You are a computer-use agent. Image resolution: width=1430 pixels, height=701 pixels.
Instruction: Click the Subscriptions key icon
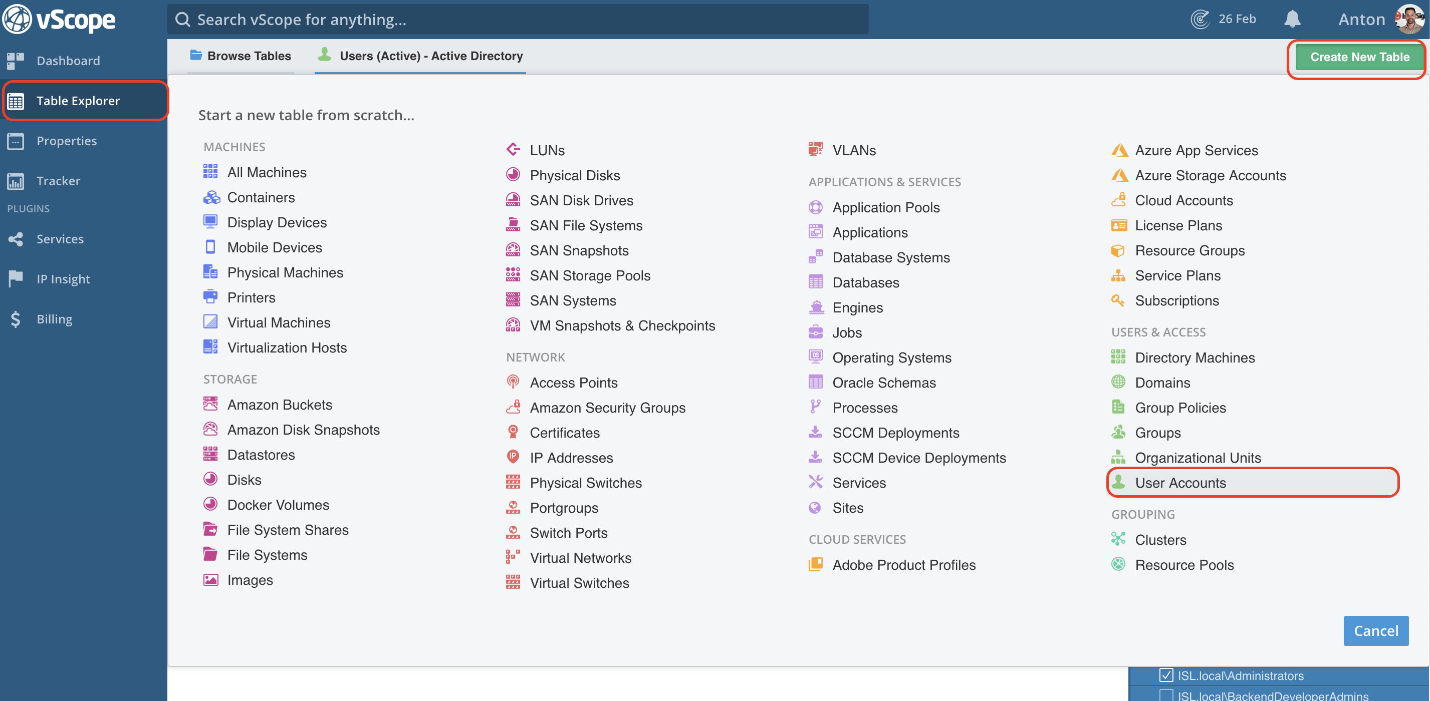tap(1118, 300)
